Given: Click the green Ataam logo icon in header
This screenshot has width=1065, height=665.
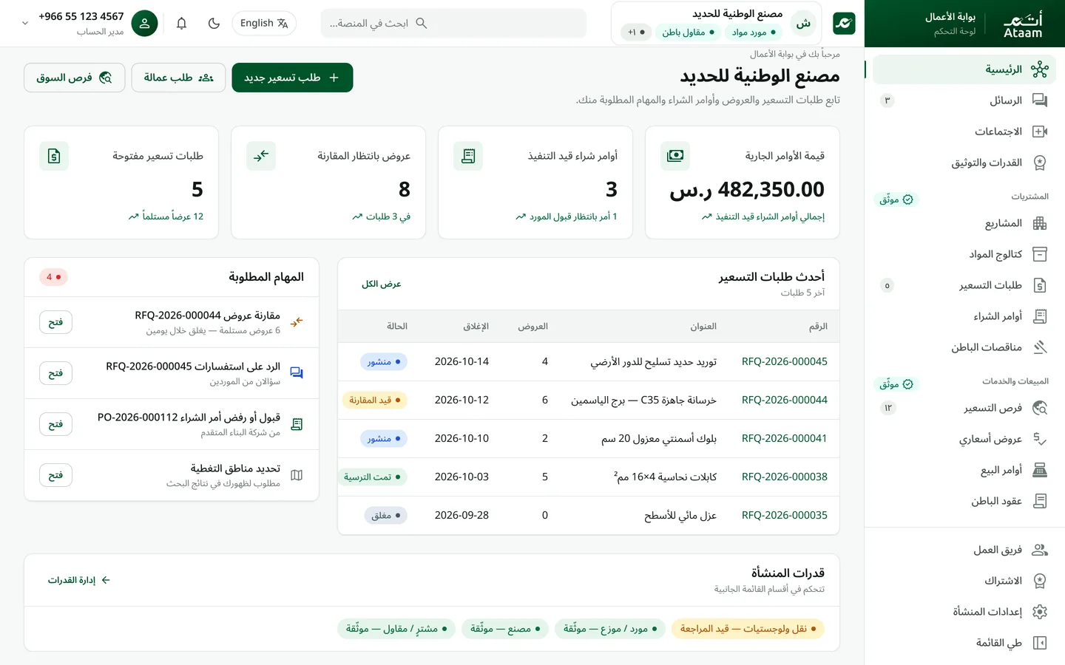Looking at the screenshot, I should point(844,23).
